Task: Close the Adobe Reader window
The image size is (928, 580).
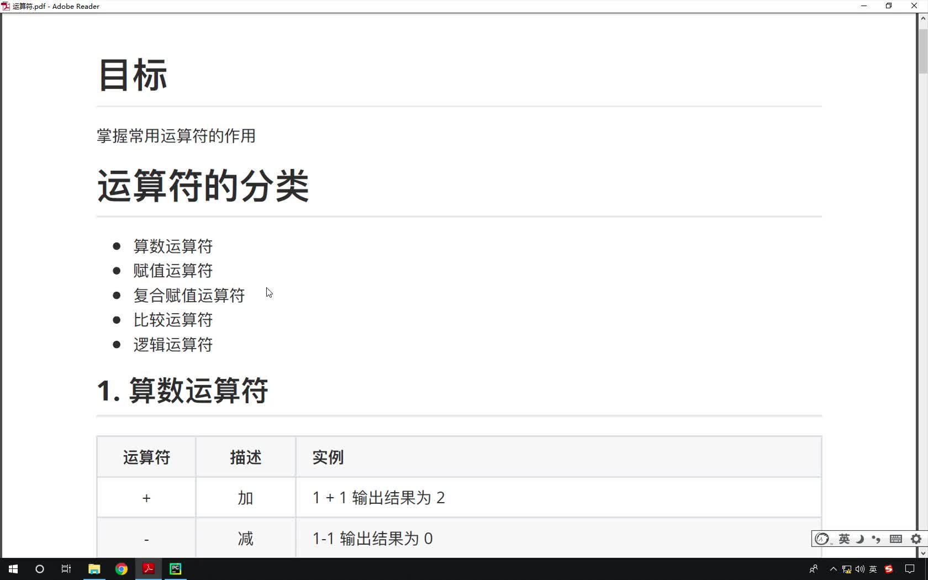Action: pos(914,6)
